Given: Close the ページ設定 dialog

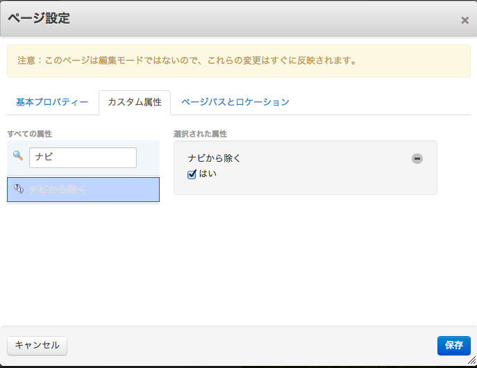Looking at the screenshot, I should tap(465, 20).
